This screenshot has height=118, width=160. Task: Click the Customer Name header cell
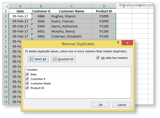point(72,11)
